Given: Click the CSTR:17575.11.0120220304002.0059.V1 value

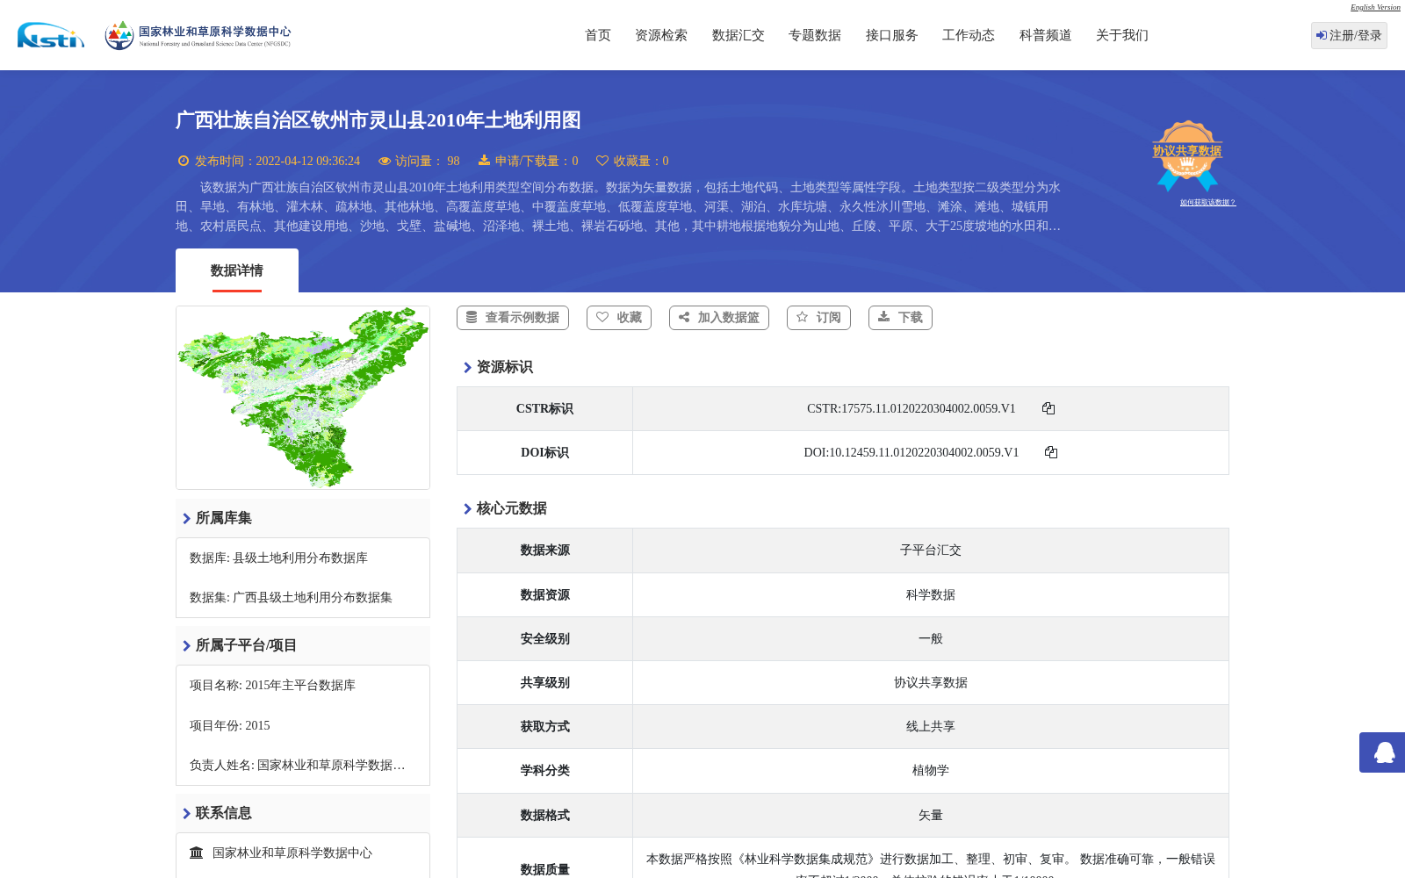Looking at the screenshot, I should tap(911, 408).
